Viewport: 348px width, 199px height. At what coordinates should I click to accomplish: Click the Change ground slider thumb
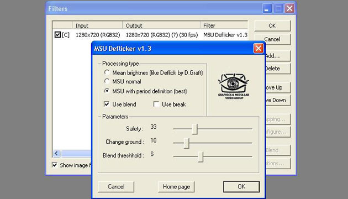pos(187,143)
